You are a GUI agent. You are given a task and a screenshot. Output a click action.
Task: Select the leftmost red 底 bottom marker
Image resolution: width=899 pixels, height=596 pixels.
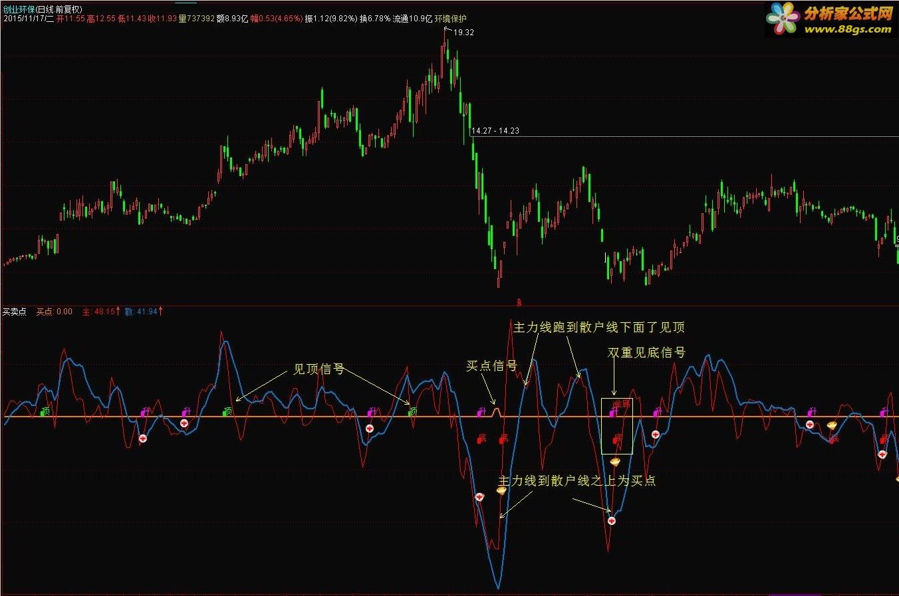pos(483,439)
